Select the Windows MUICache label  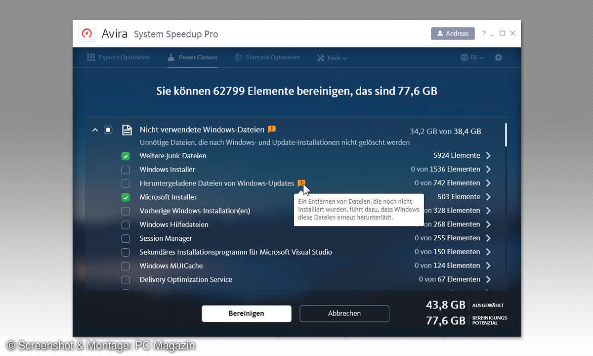coord(171,266)
